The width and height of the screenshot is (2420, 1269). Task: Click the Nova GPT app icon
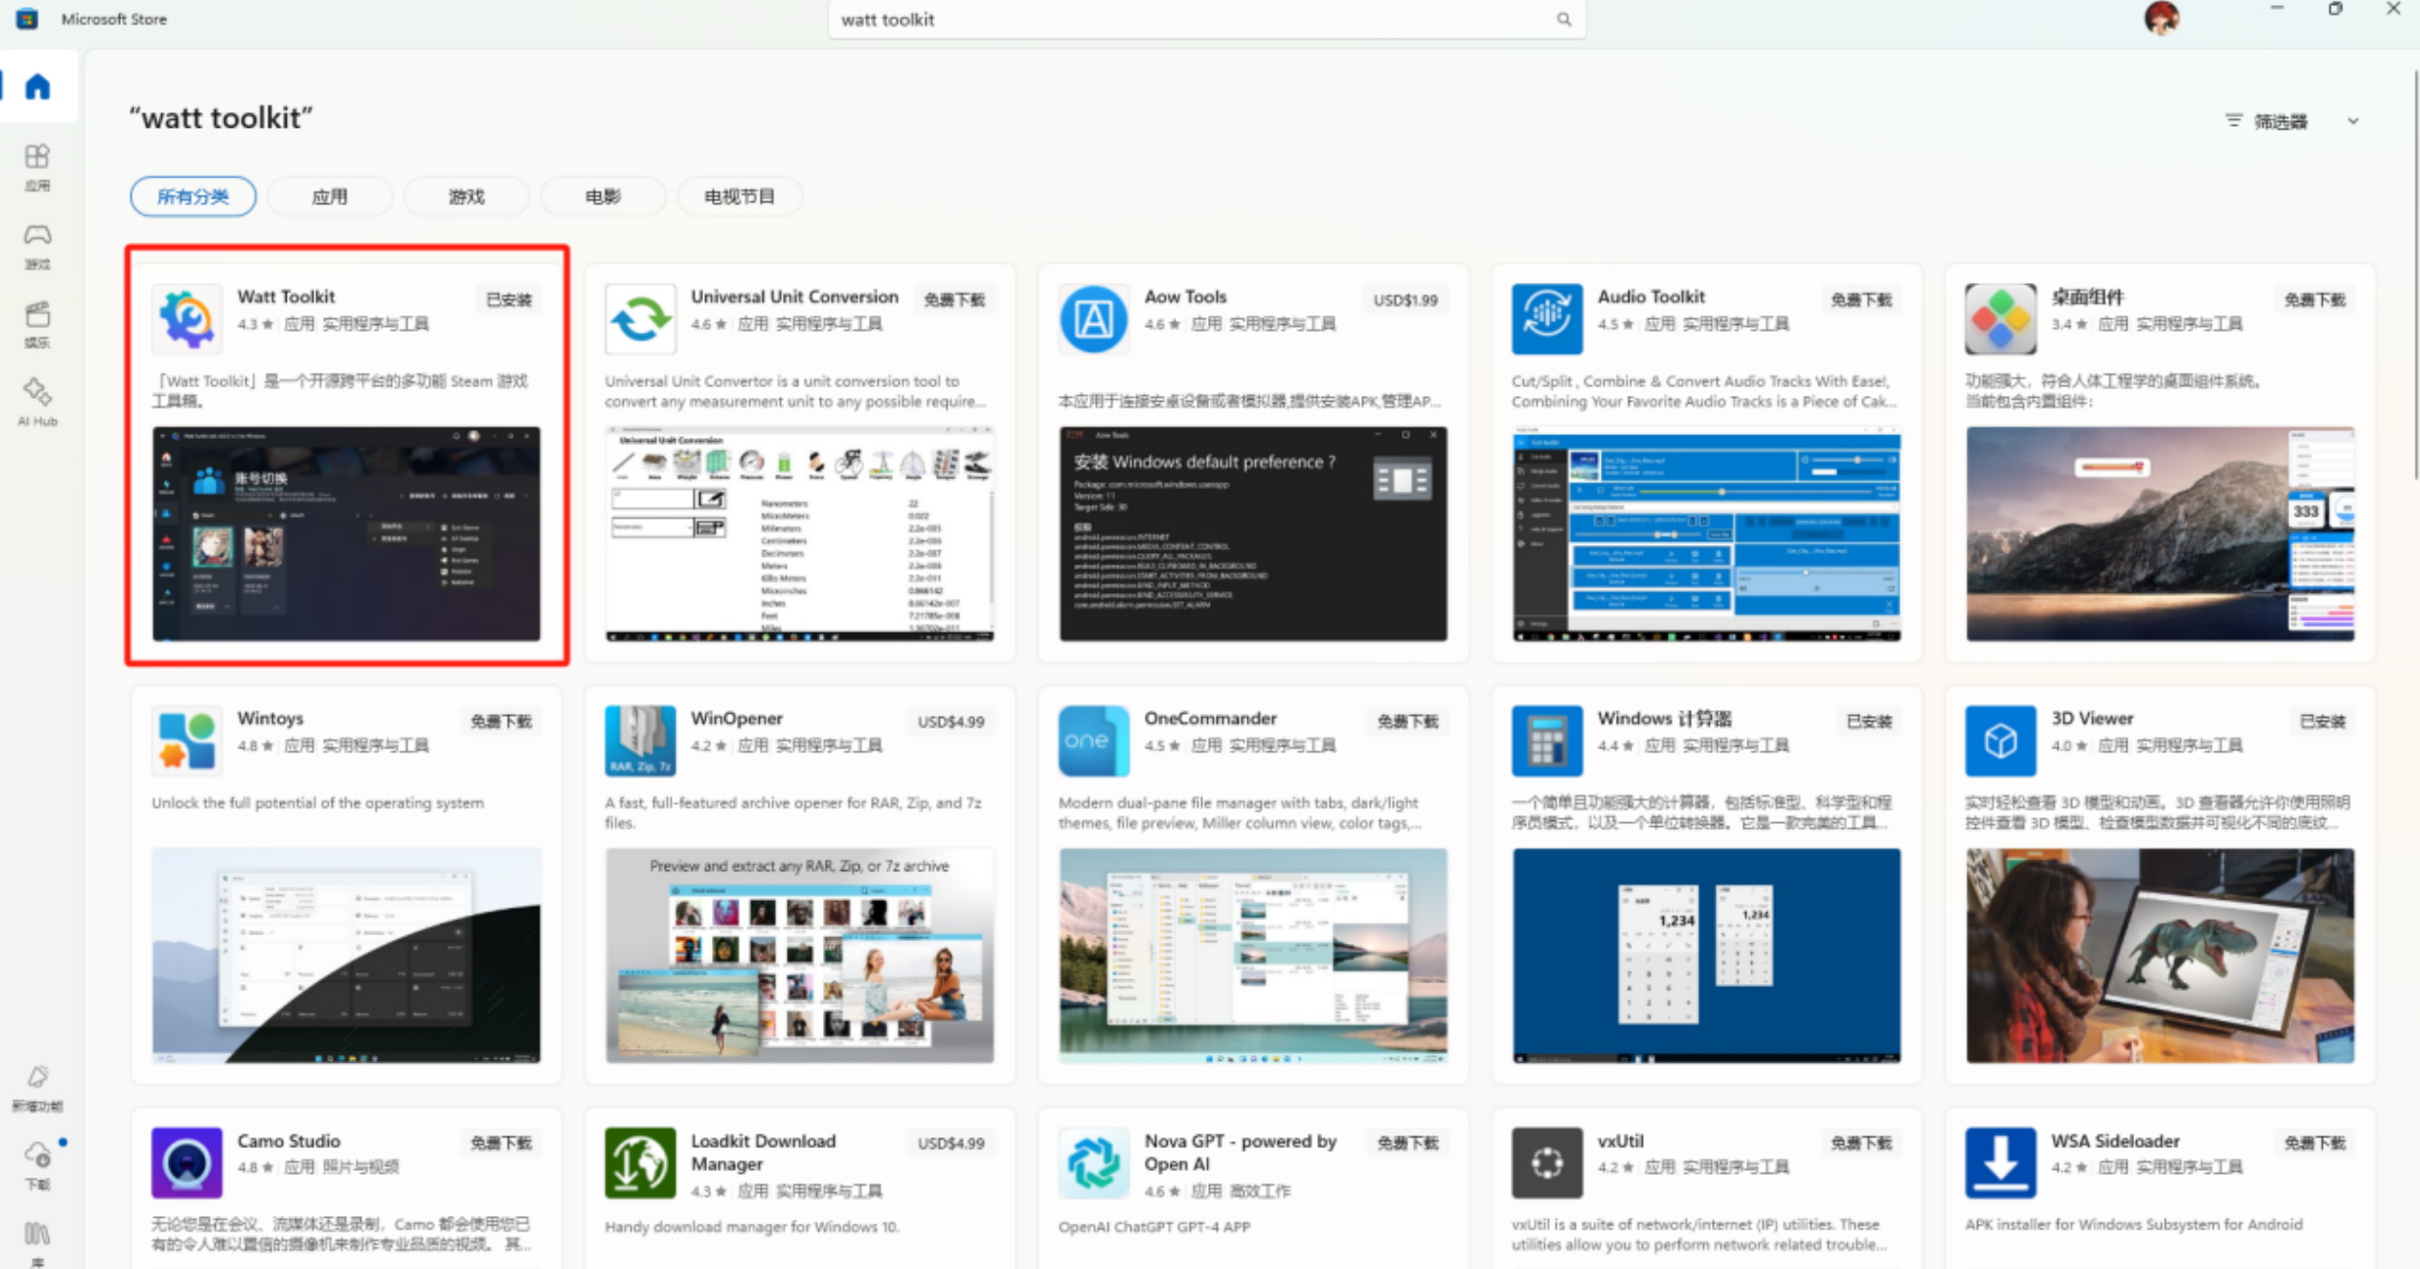point(1094,1162)
